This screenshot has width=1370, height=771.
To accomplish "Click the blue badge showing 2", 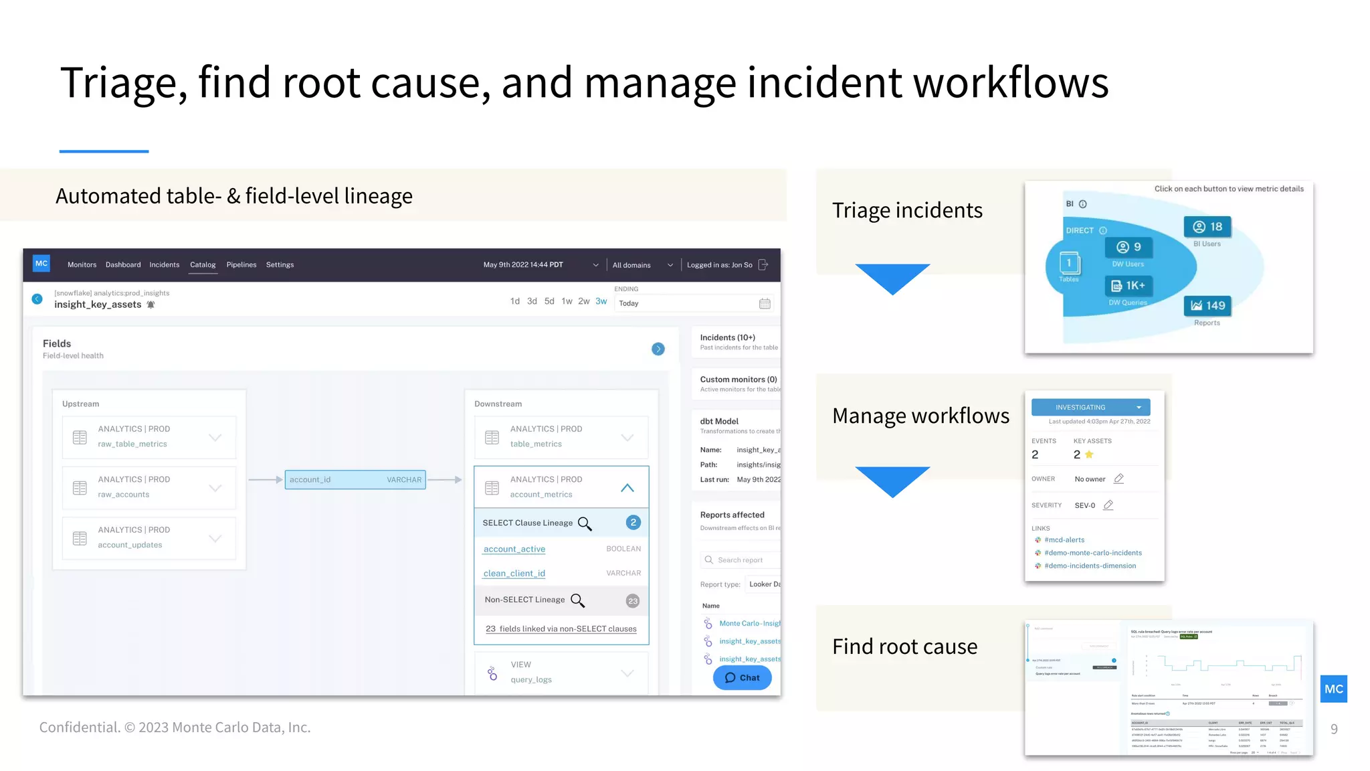I will [633, 523].
